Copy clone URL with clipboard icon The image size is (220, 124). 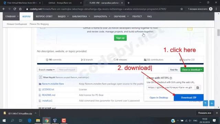pyautogui.click(x=198, y=87)
